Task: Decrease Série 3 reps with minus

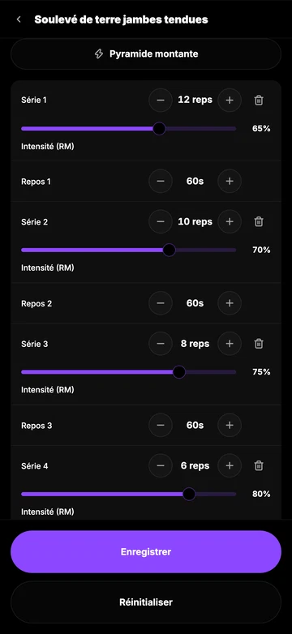Action: point(161,344)
